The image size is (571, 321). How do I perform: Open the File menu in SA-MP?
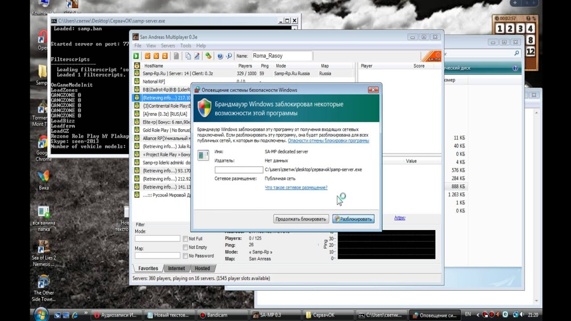coord(138,46)
